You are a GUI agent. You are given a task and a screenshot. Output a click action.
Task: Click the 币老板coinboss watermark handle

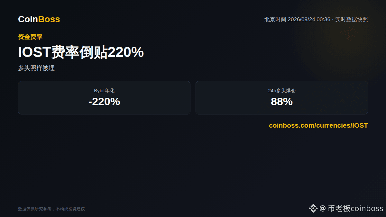point(355,208)
